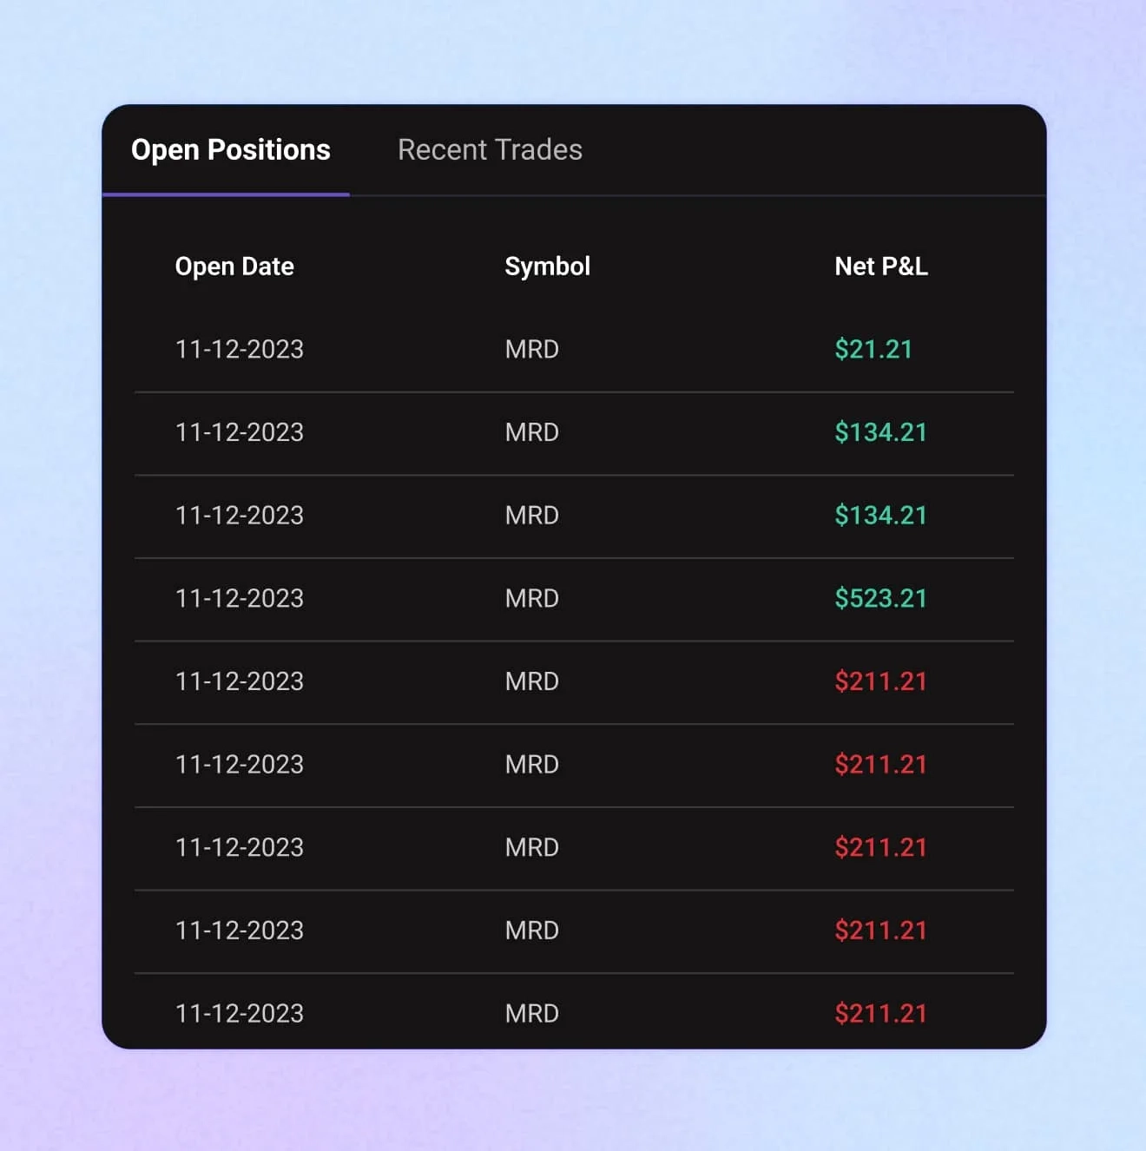Open the $21.21 profit position row
The image size is (1146, 1151).
[574, 350]
